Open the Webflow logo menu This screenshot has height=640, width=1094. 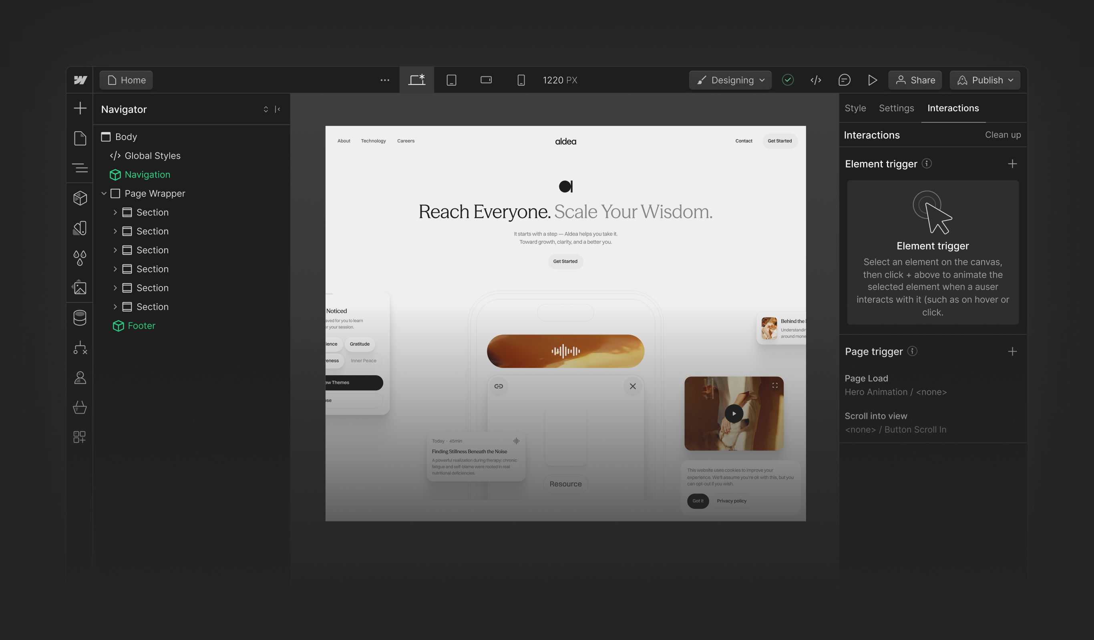(80, 80)
